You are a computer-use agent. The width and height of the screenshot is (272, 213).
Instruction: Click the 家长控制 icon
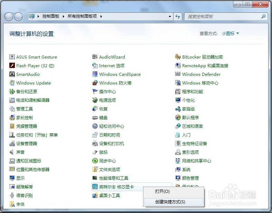12,117
